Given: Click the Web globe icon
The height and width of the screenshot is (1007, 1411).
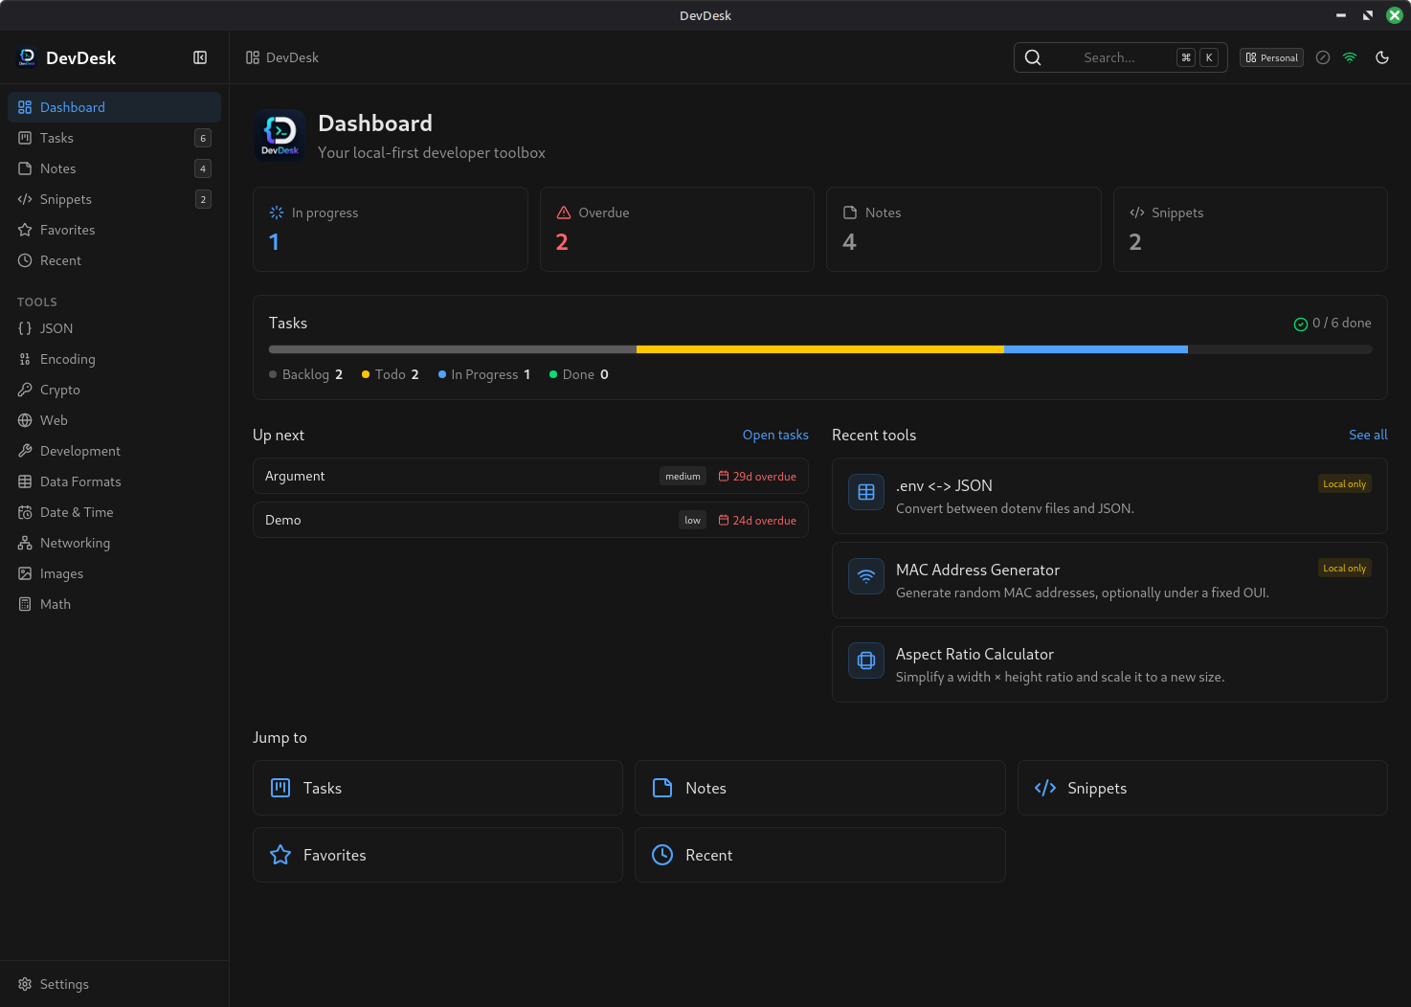Looking at the screenshot, I should click(x=25, y=420).
